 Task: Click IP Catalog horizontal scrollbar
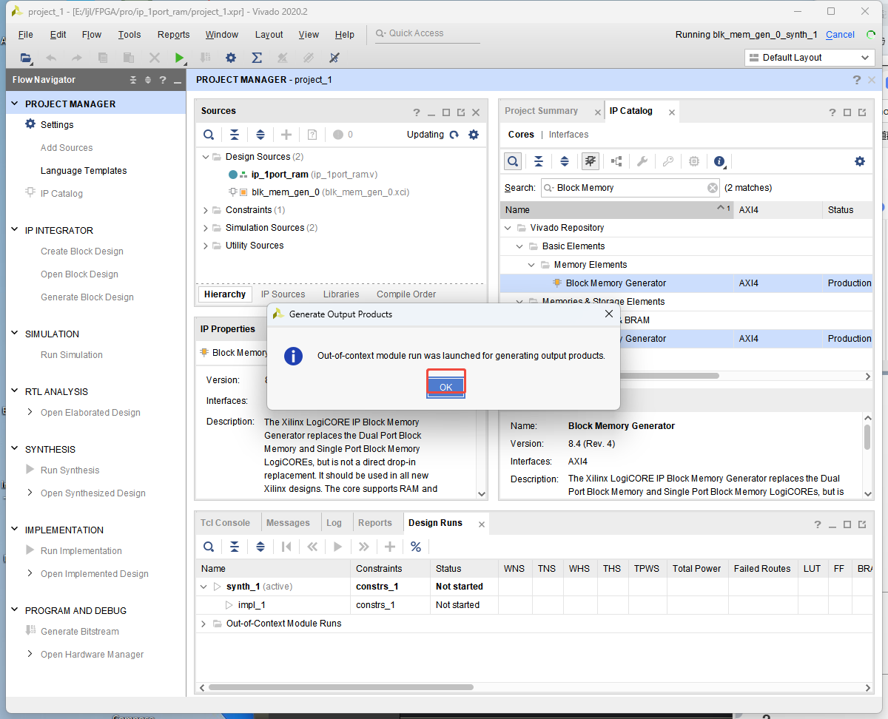point(670,376)
